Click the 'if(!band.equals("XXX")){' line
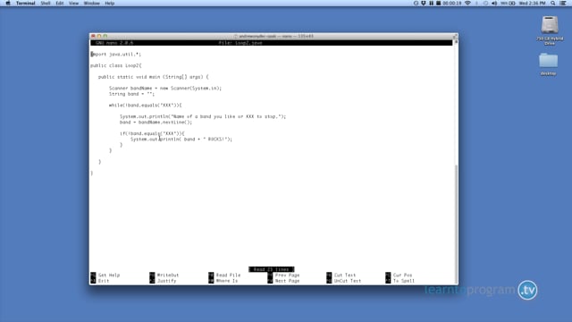This screenshot has height=322, width=572. 152,133
